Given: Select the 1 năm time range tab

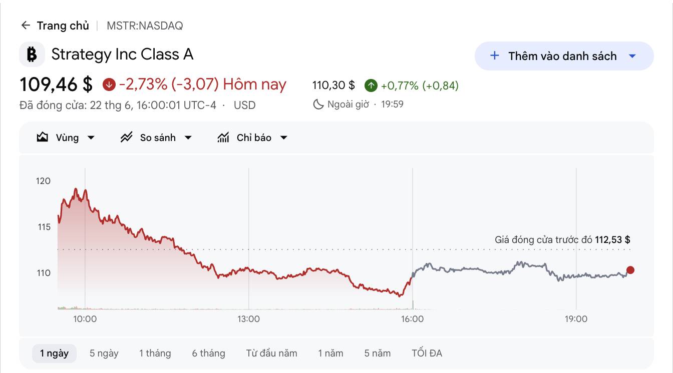Looking at the screenshot, I should click(331, 353).
